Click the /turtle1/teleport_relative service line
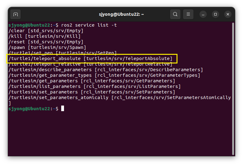Screen dimensions: 243x165 point(90,64)
